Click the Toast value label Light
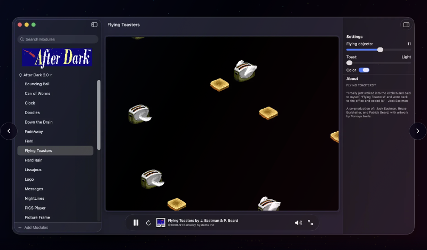Screen dimensions: 427x250 point(406,57)
